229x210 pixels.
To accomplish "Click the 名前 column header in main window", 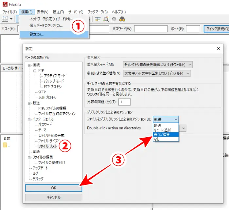I will 7,139.
